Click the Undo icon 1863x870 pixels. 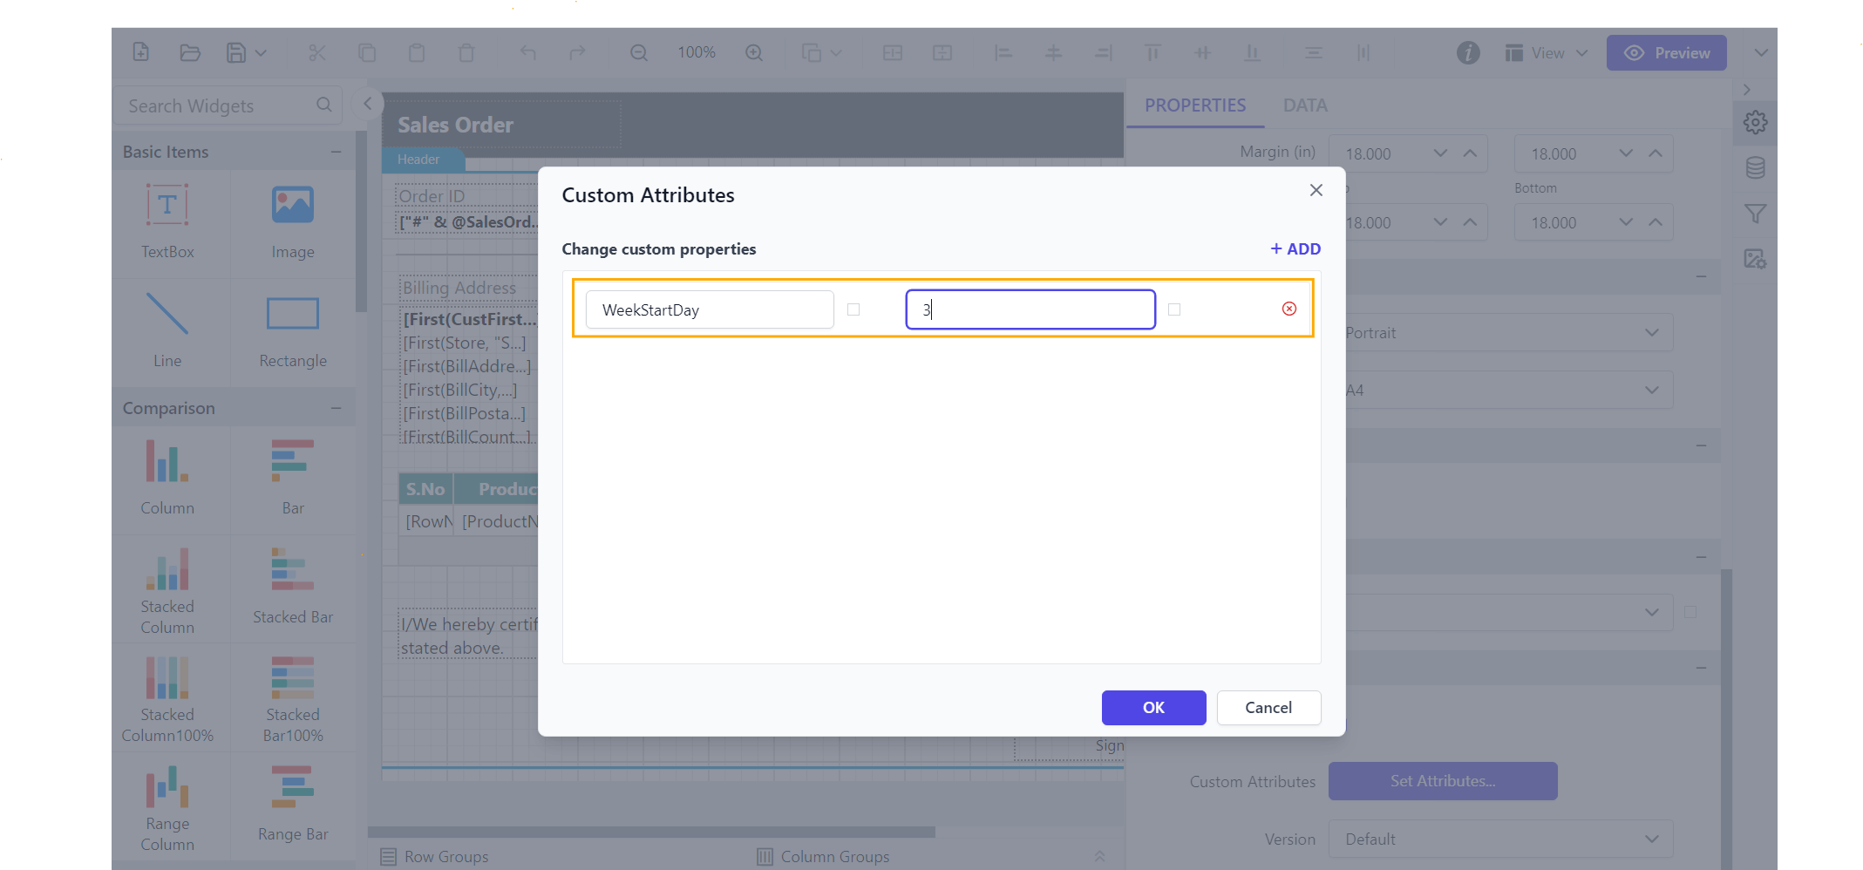coord(527,52)
